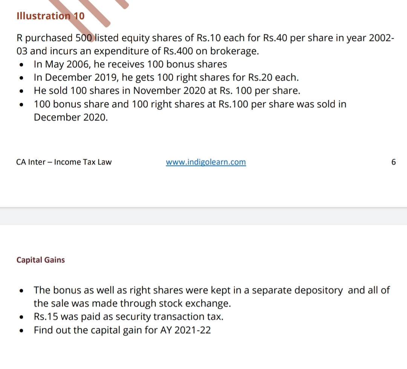Click the page number 6
This screenshot has width=407, height=369.
point(393,162)
